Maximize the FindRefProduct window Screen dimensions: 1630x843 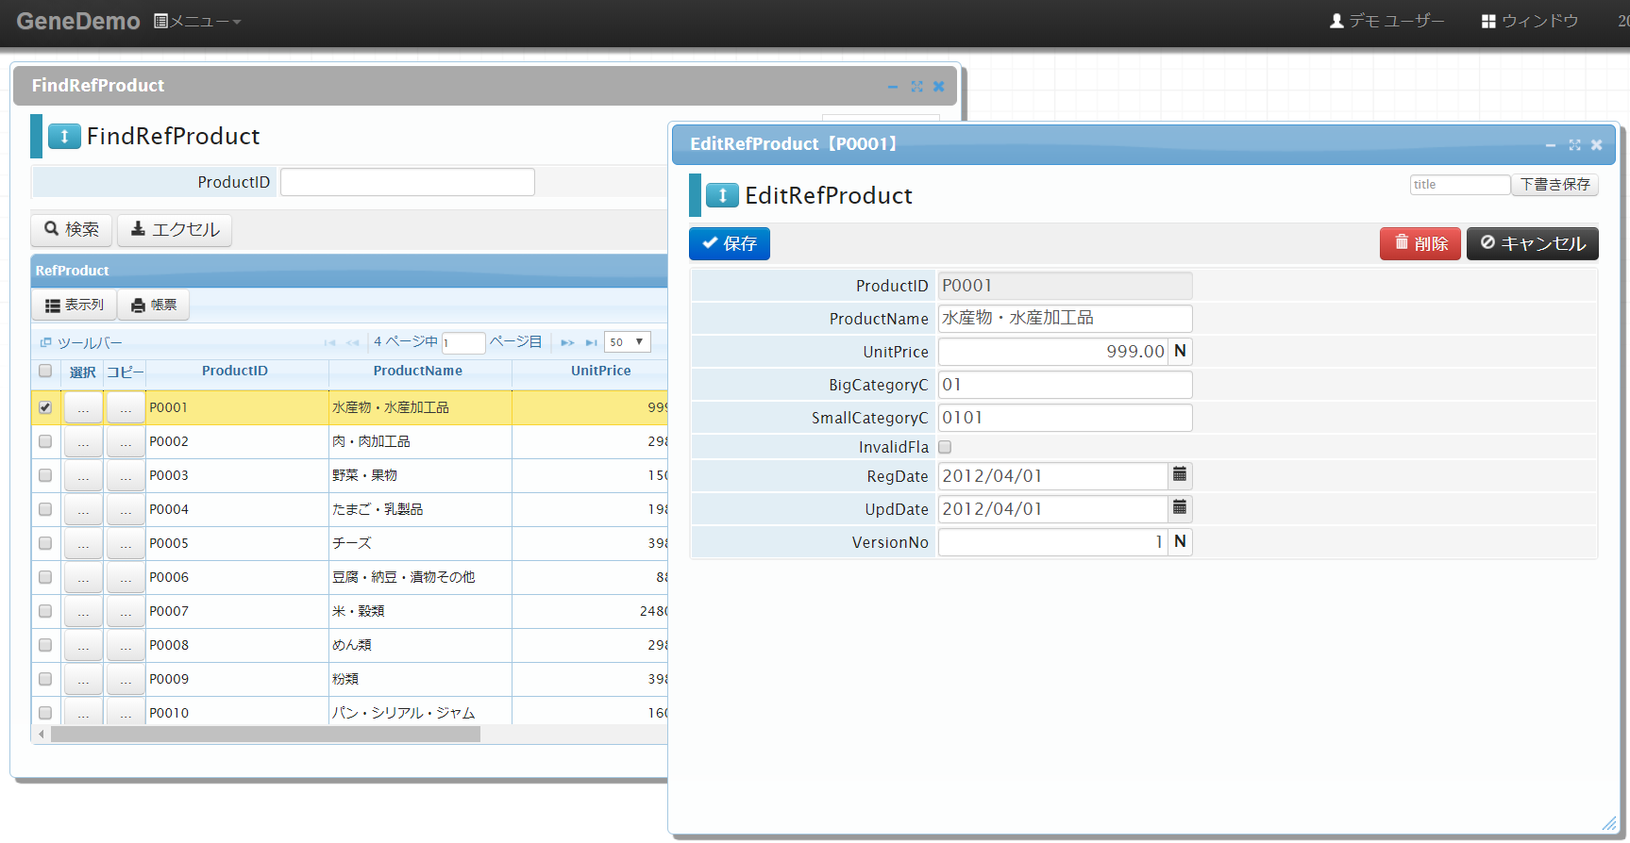click(x=916, y=86)
